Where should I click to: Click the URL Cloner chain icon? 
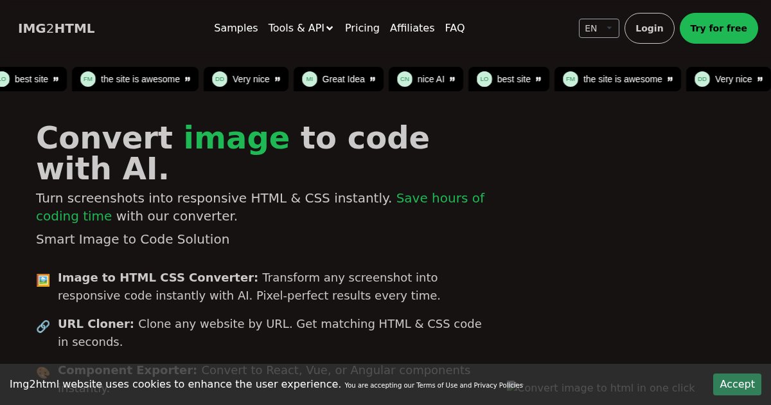(x=42, y=326)
